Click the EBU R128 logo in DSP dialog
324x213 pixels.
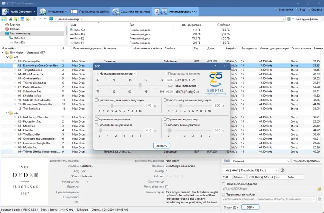tap(215, 83)
